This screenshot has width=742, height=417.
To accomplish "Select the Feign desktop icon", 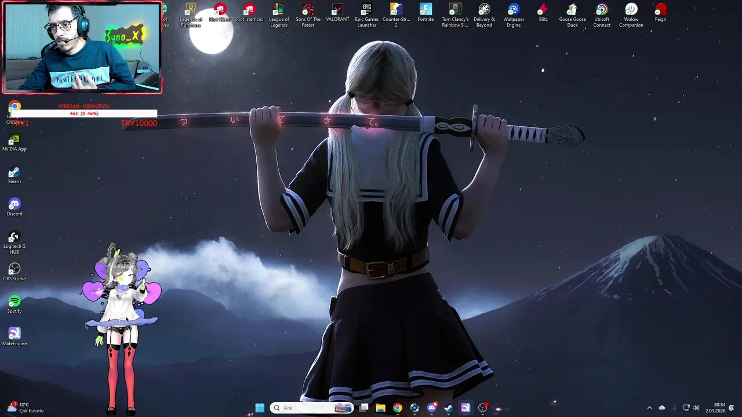I will point(660,13).
